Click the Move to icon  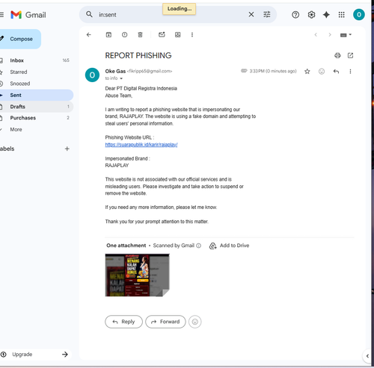pos(177,35)
